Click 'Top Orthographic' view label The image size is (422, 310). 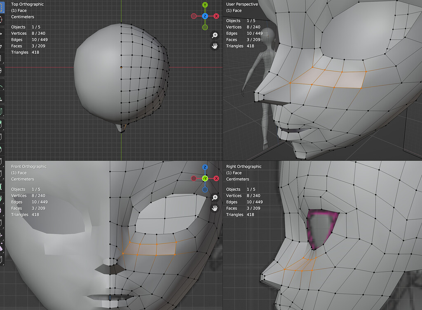click(x=27, y=4)
